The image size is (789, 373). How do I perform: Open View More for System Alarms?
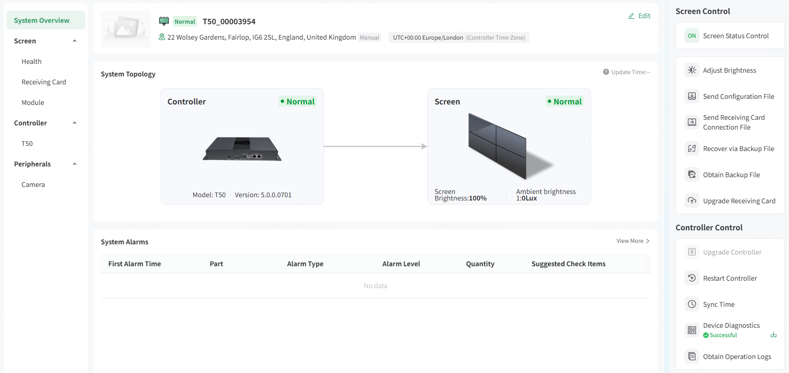point(633,241)
